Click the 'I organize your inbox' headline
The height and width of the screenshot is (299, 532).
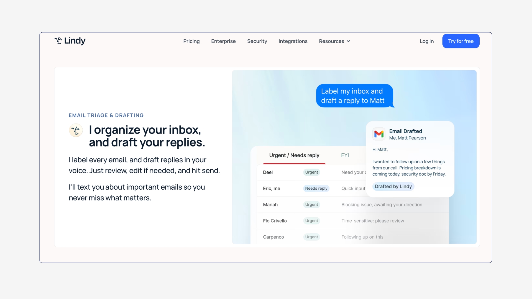tap(147, 136)
